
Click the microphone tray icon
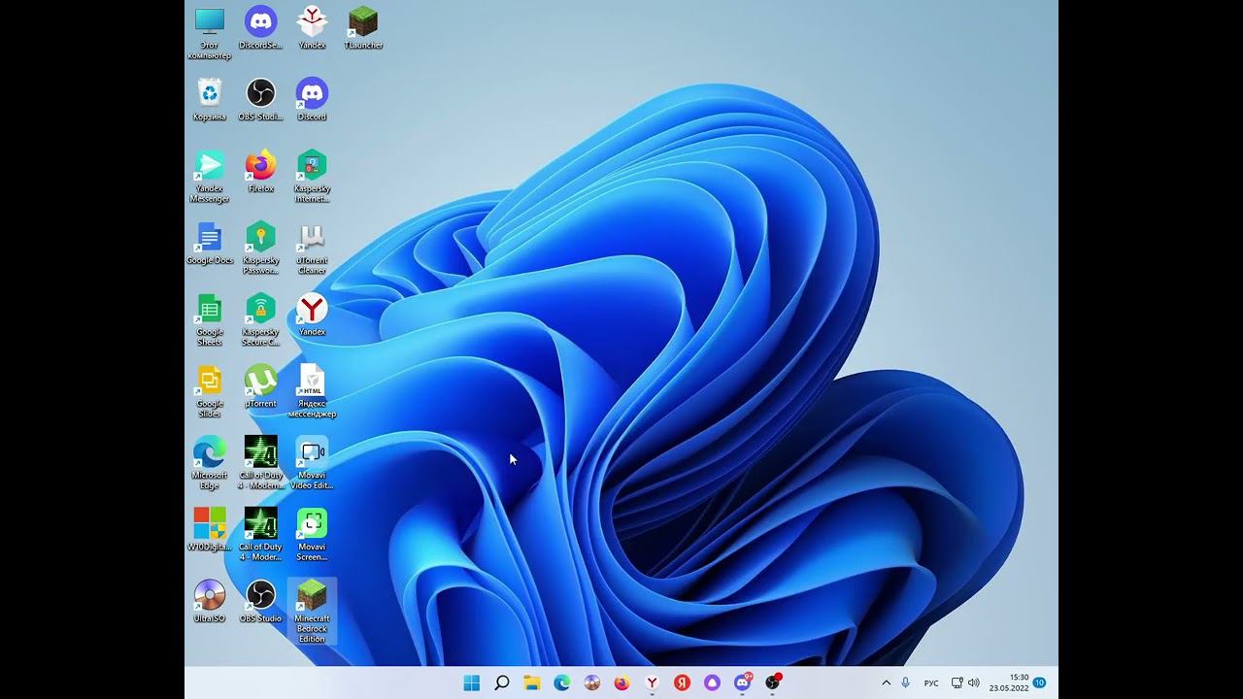point(906,682)
